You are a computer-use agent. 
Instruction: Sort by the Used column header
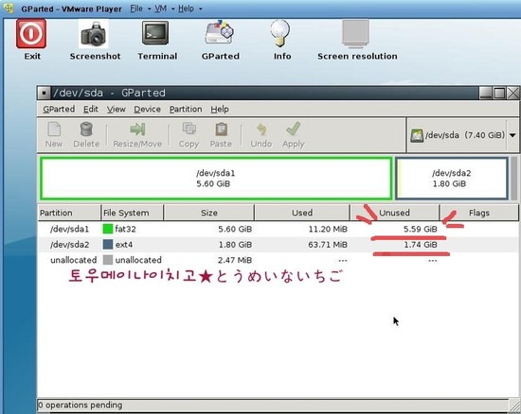coord(302,213)
